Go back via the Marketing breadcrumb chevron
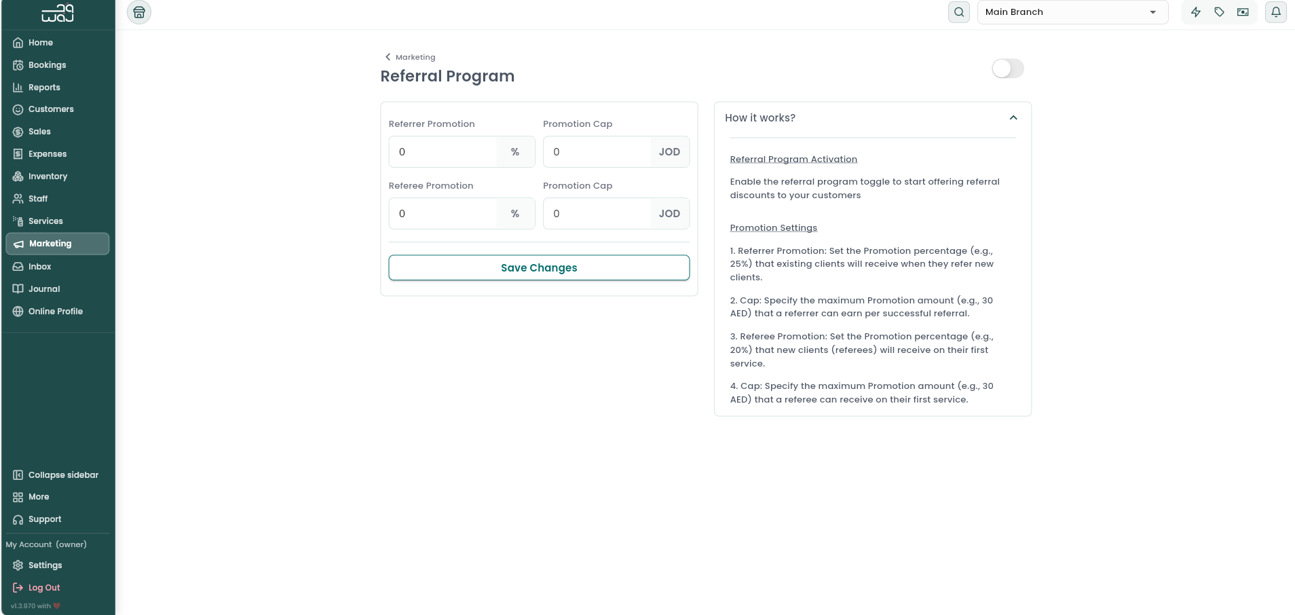 tap(388, 57)
